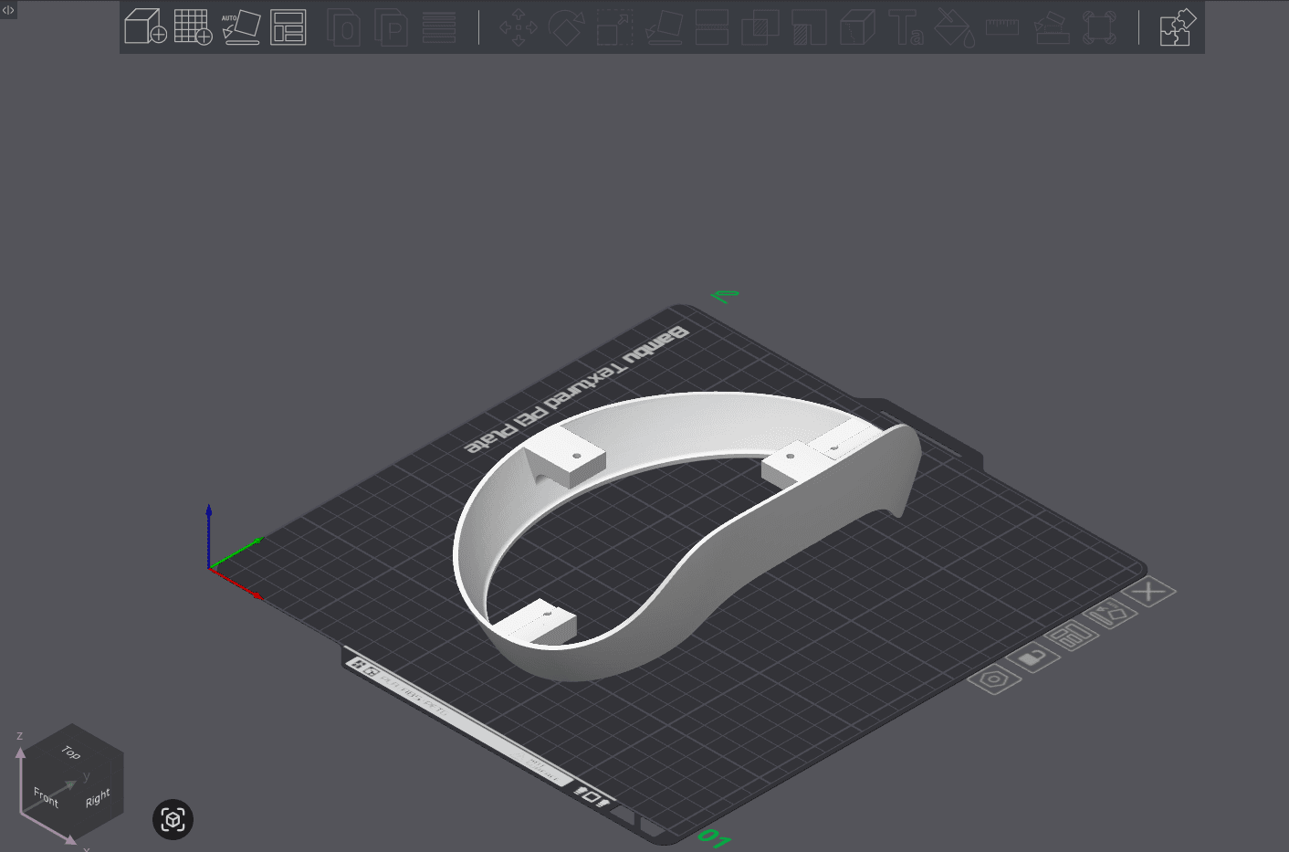This screenshot has height=852, width=1289.
Task: Reset view using the orientation cube button
Action: (173, 819)
